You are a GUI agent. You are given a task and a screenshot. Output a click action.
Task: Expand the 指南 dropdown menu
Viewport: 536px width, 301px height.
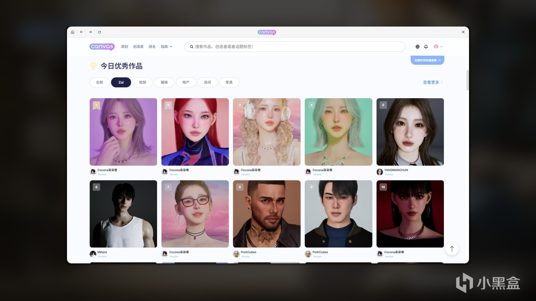pos(166,47)
